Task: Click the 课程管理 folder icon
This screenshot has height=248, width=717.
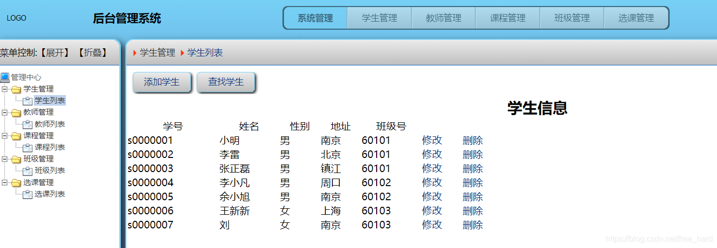Action: (16, 136)
